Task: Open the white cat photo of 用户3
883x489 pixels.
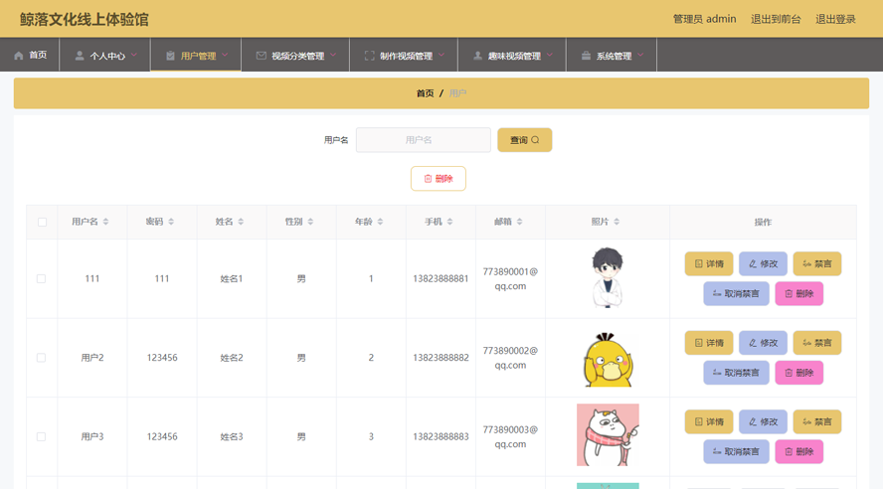Action: coord(608,434)
